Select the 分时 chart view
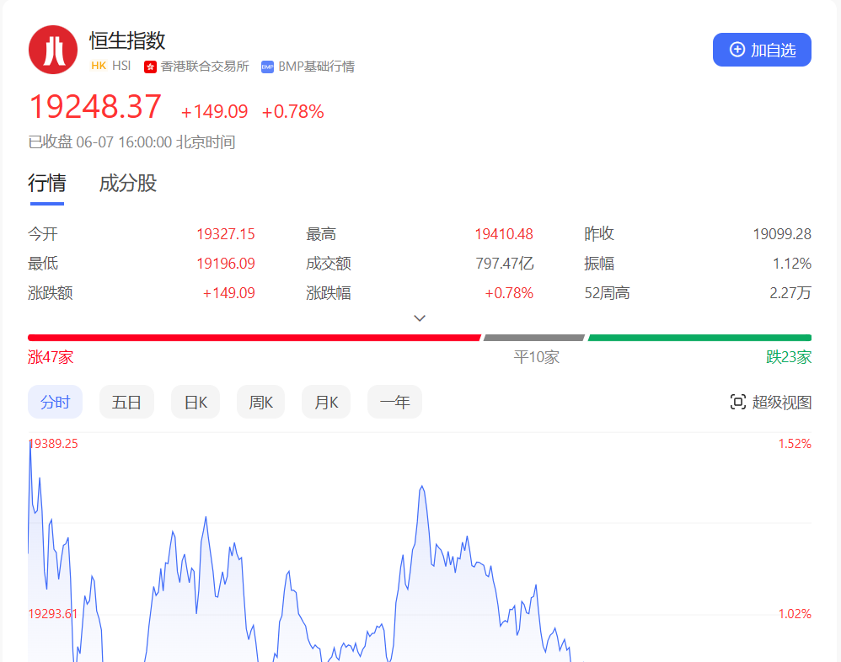841x662 pixels. (56, 402)
